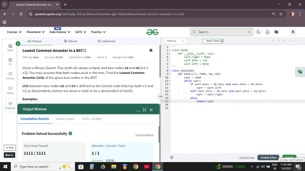
Task: Reload the page
Action: pyautogui.click(x=21, y=14)
